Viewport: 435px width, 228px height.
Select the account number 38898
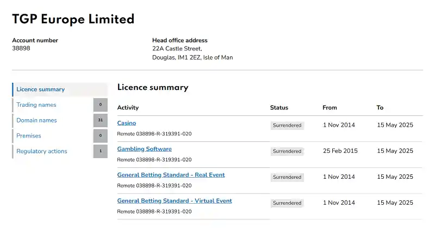point(21,48)
